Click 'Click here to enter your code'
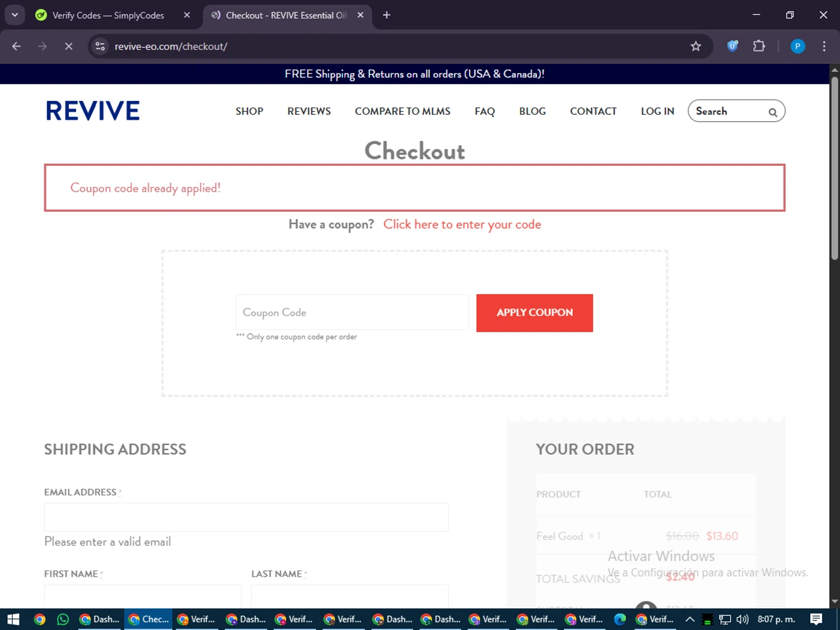The image size is (840, 630). coord(462,225)
